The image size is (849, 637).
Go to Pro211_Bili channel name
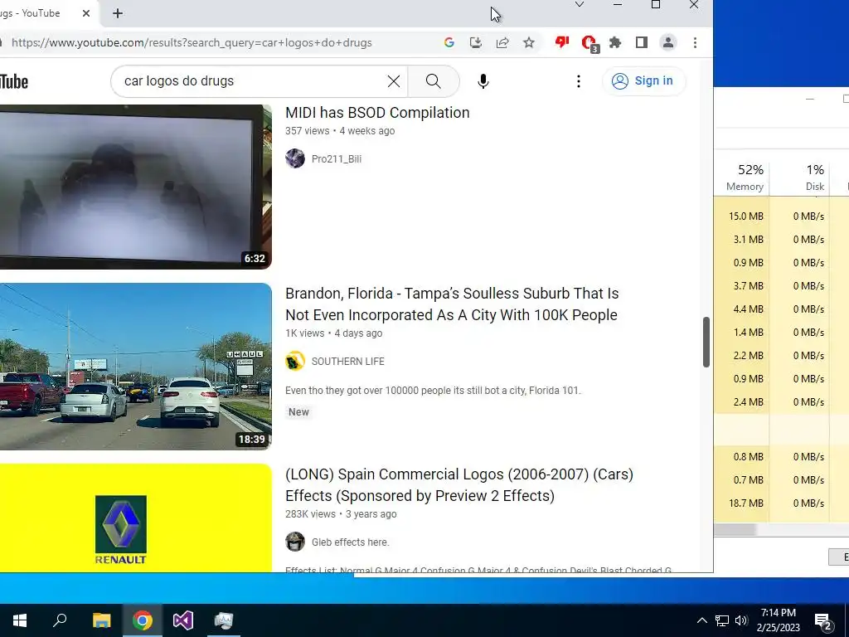tap(337, 158)
